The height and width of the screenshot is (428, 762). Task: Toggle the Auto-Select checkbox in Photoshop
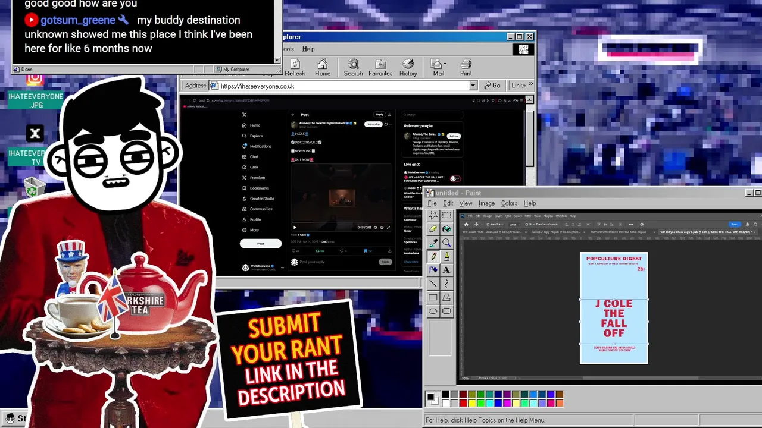tap(487, 224)
